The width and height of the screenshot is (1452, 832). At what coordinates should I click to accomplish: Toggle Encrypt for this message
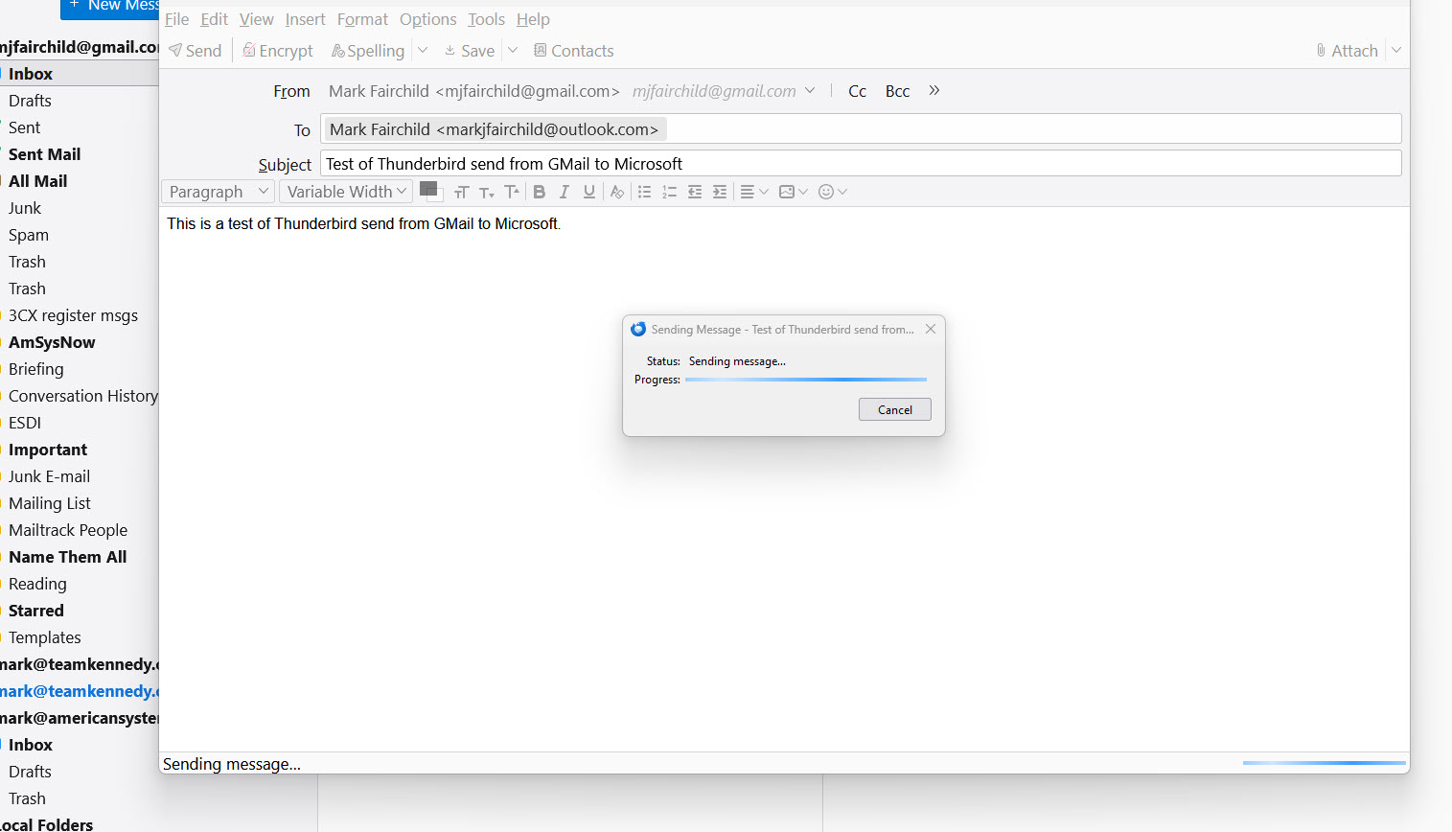click(x=278, y=51)
